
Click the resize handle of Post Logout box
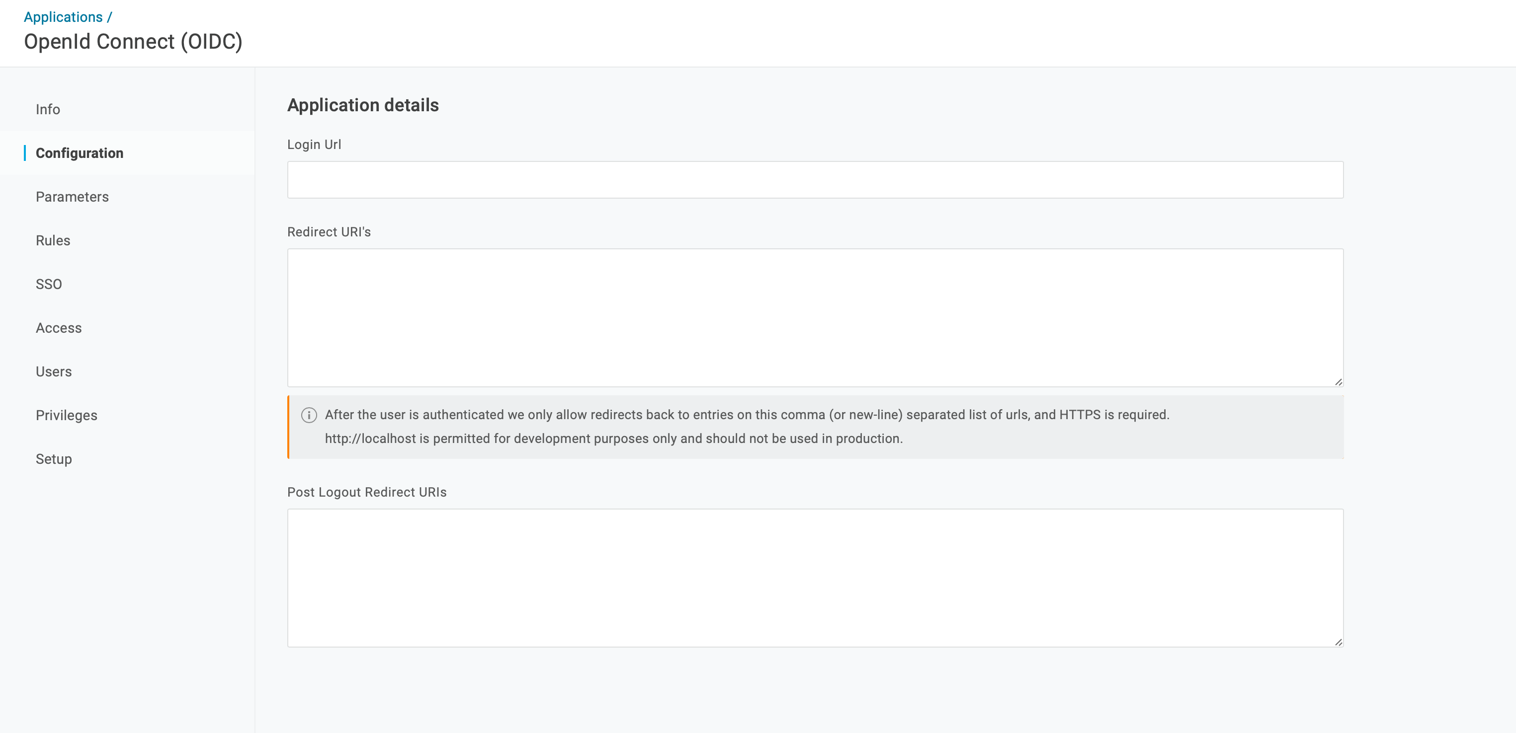(x=1338, y=641)
